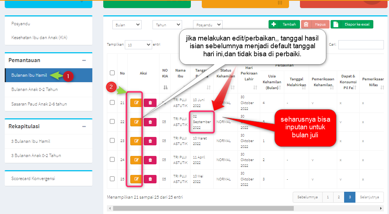Image resolution: width=389 pixels, height=214 pixels.
Task: Open the Bulan dropdown
Action: 127,24
